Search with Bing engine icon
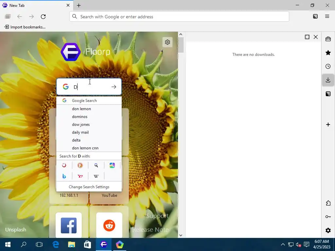Screen dimensions: 335x251 (x=64, y=176)
